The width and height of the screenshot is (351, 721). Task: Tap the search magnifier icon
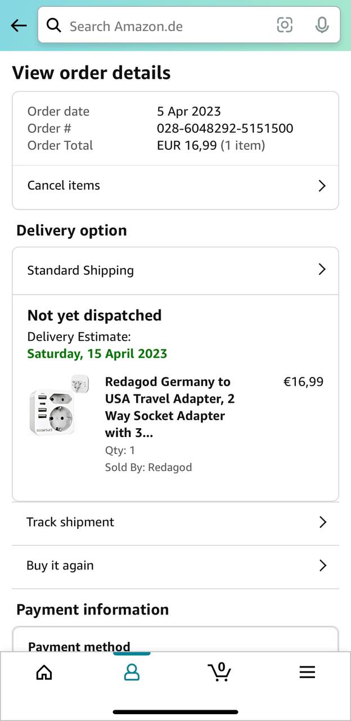(54, 25)
